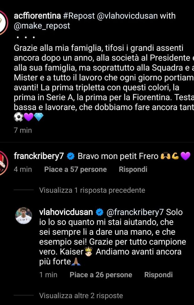View the Piace a 26 persone likes

pyautogui.click(x=101, y=275)
